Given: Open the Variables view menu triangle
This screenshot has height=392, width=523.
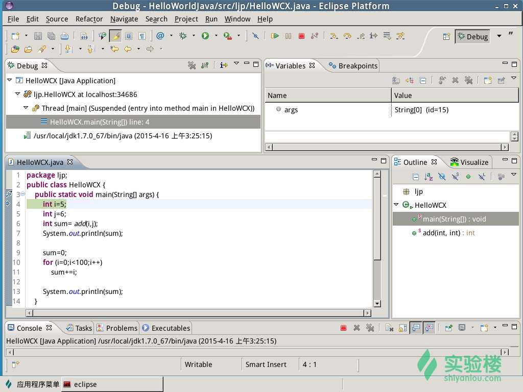Looking at the screenshot, I should tap(514, 78).
